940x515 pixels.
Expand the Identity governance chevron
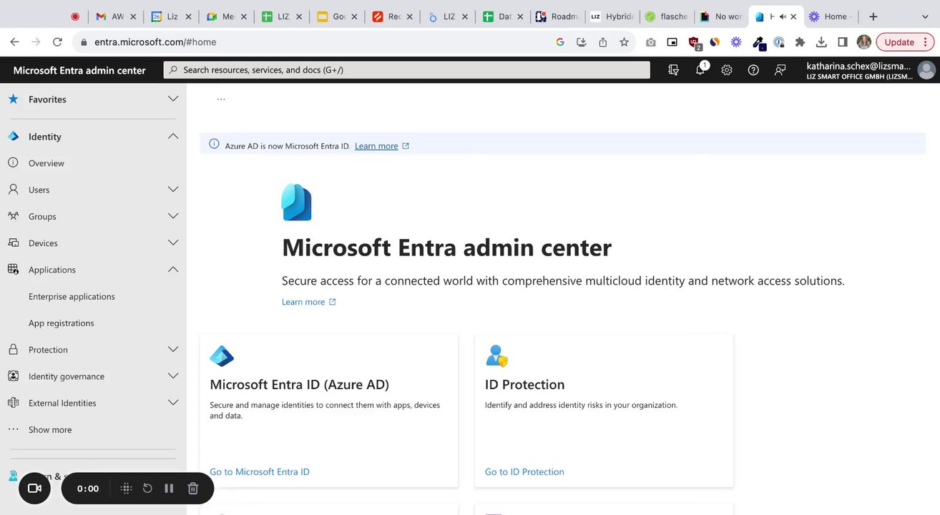(173, 376)
